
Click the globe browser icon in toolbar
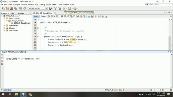coord(50,8)
